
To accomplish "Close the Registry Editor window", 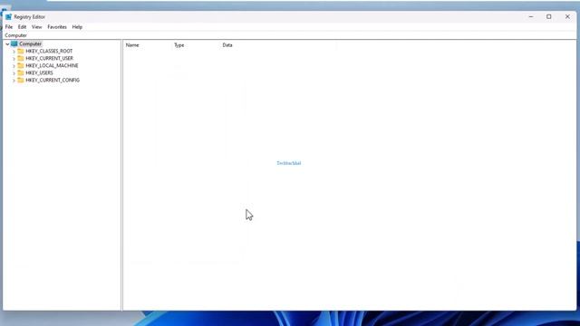I will click(567, 16).
